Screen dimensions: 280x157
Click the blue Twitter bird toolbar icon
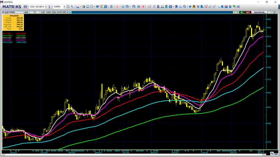(x=190, y=7)
